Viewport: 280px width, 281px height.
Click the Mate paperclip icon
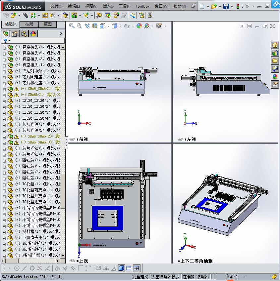point(26,16)
